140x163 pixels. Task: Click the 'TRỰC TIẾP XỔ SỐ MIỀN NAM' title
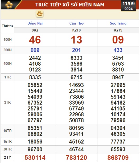coord(70,5)
